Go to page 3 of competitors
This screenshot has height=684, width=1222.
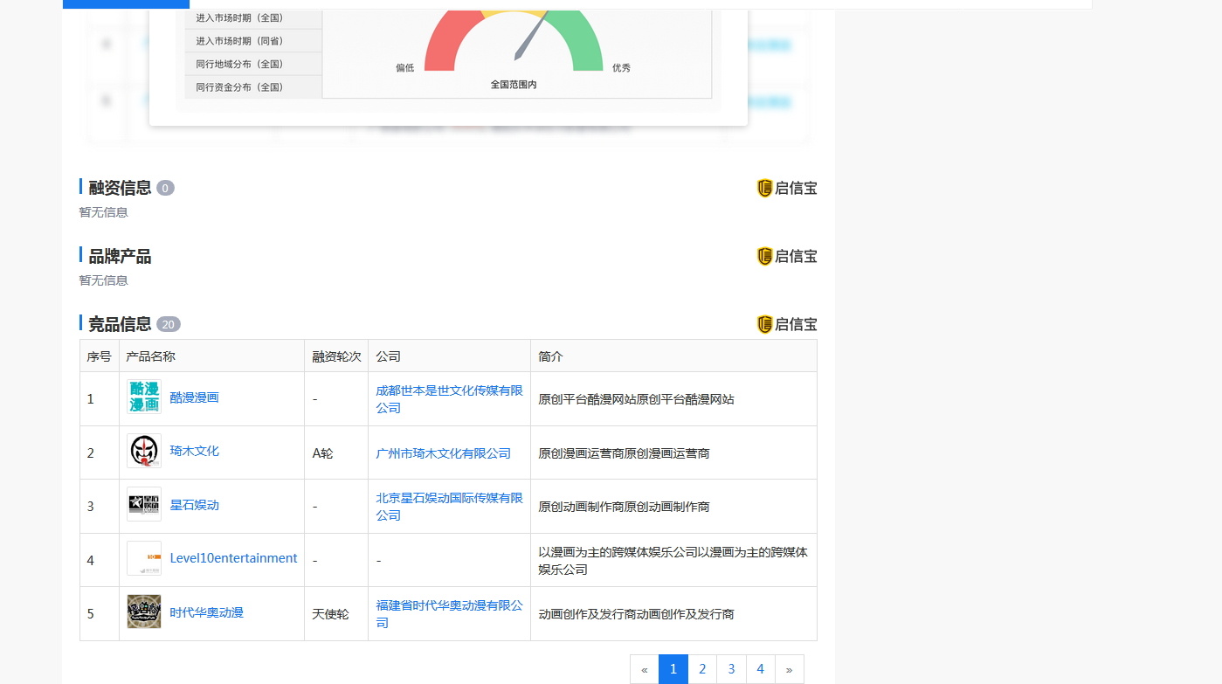pos(731,669)
